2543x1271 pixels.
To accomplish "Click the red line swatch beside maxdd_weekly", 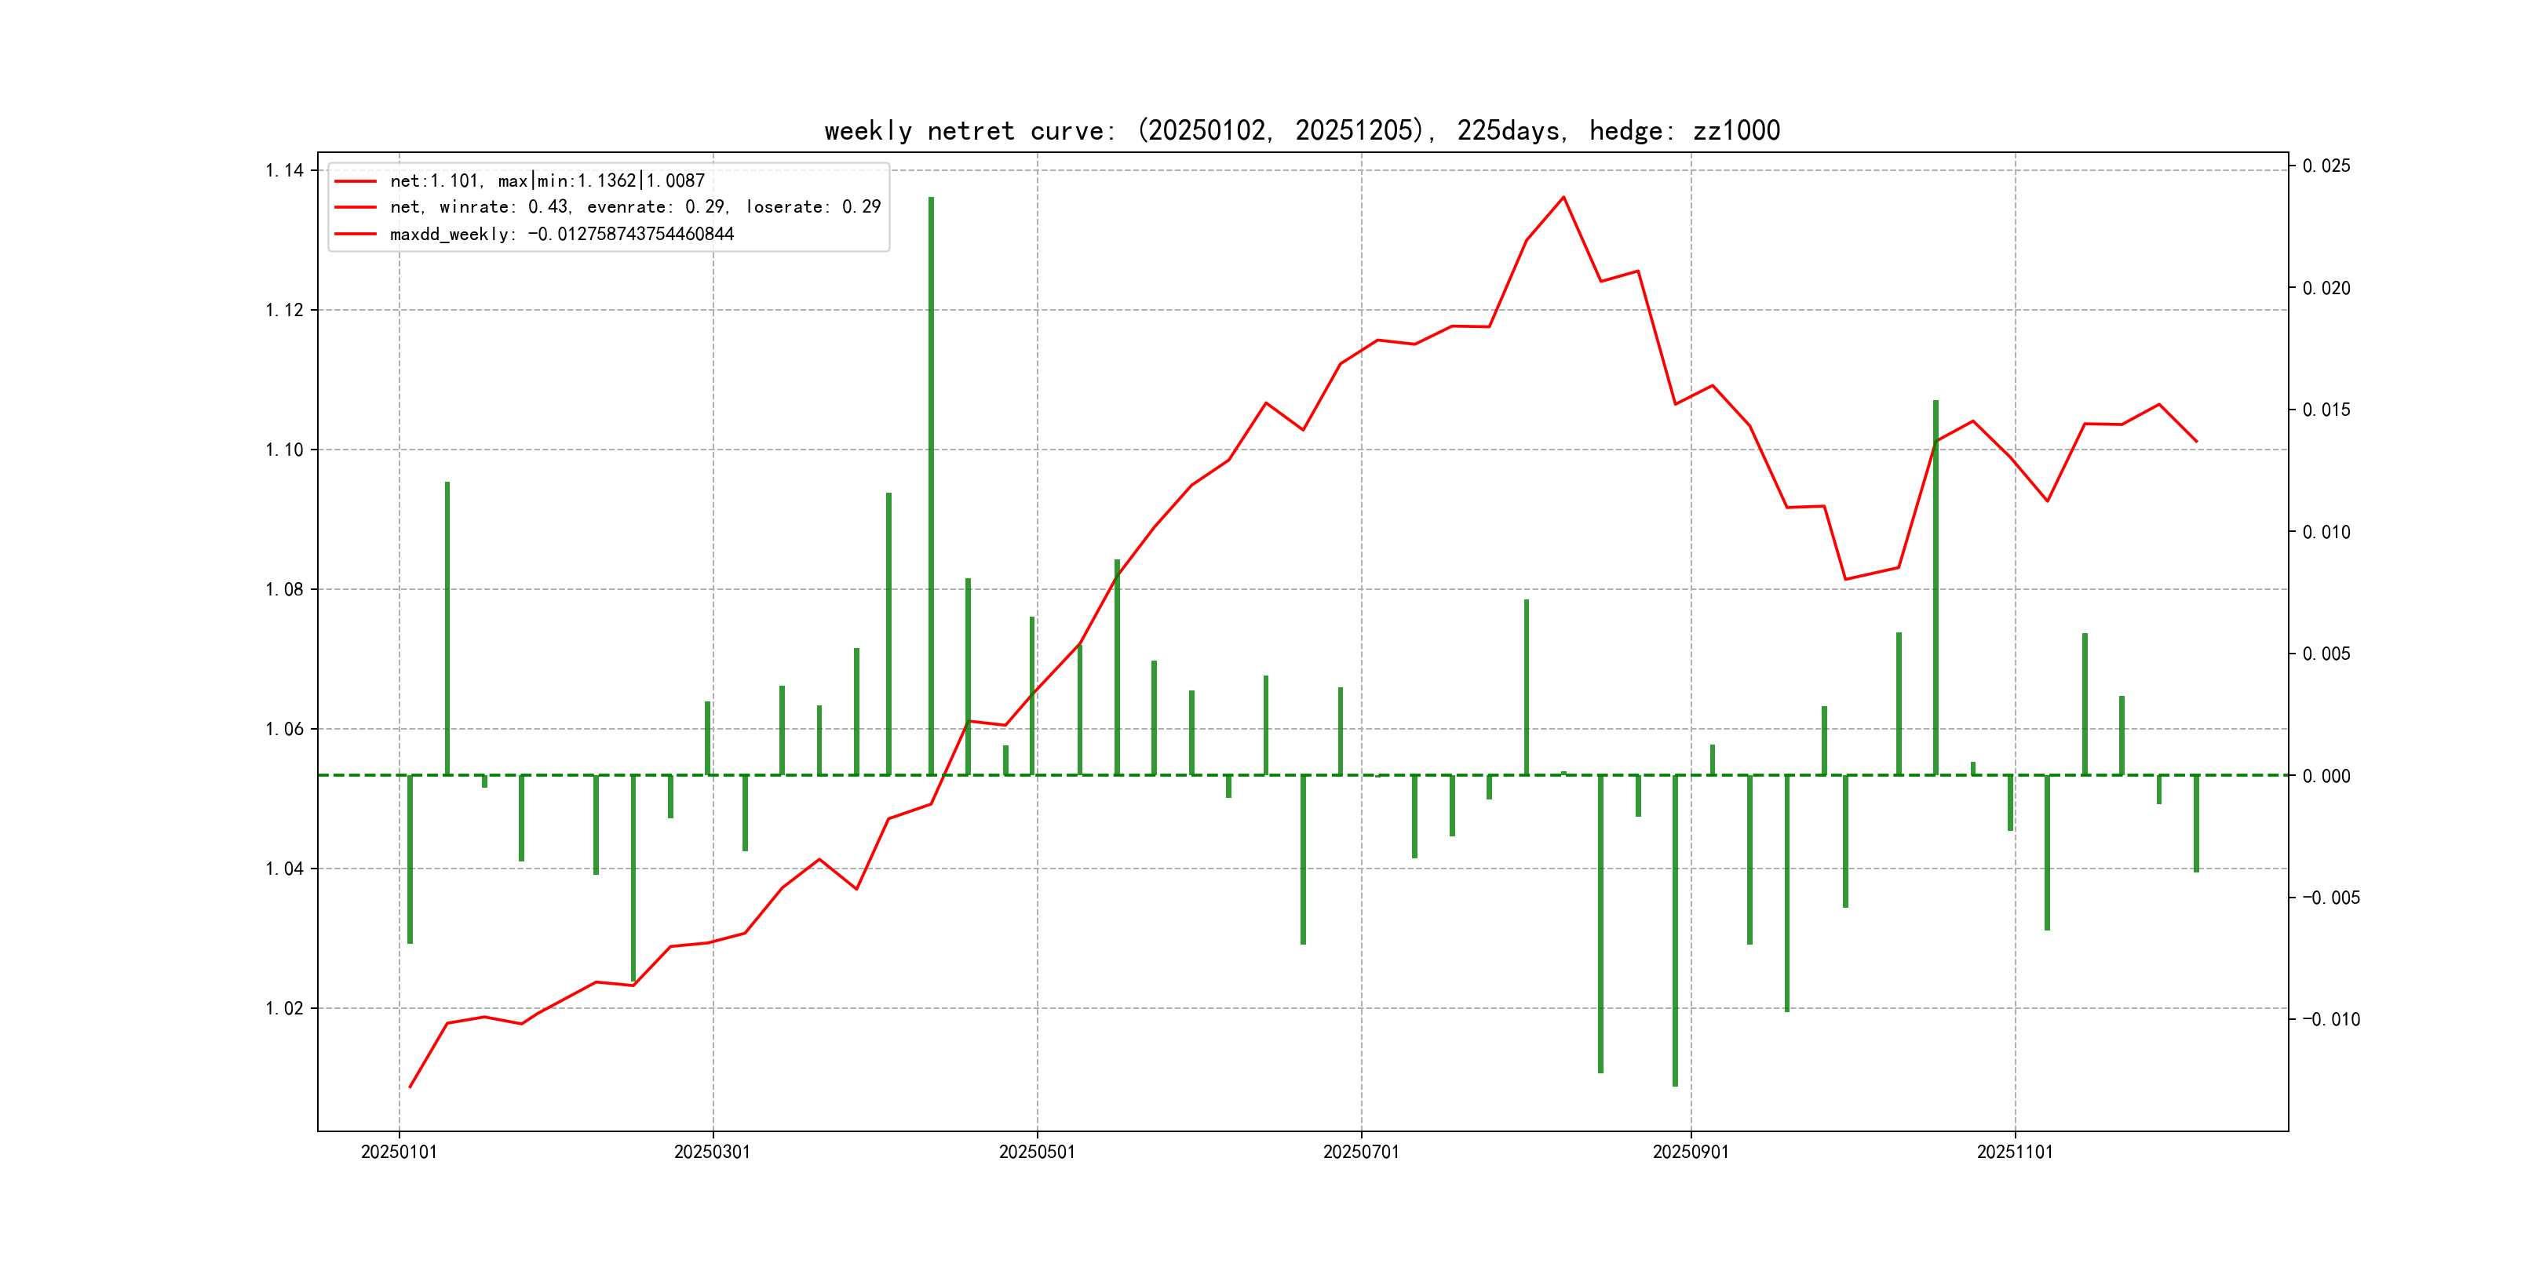I will click(356, 234).
